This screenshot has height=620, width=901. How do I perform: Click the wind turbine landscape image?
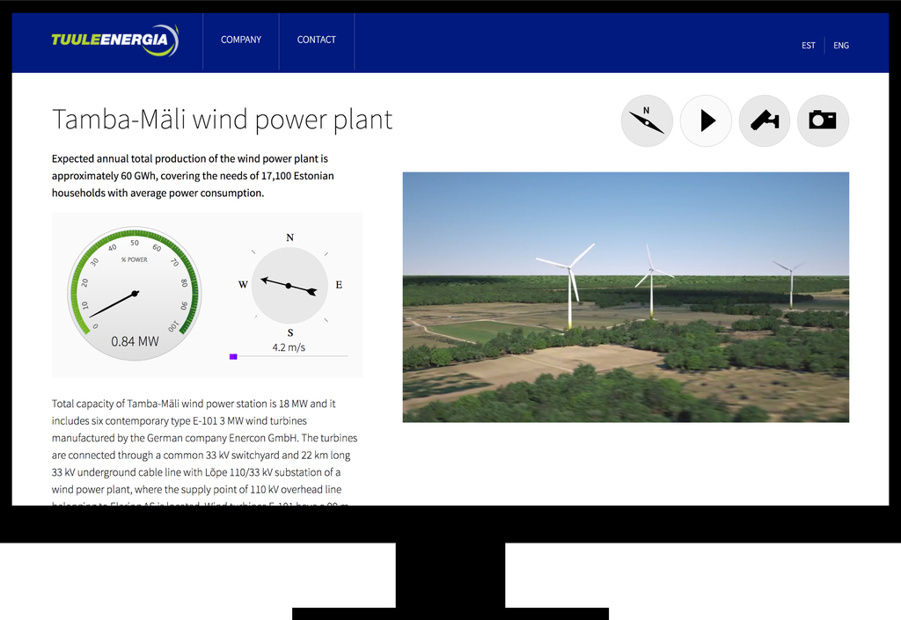(x=626, y=296)
